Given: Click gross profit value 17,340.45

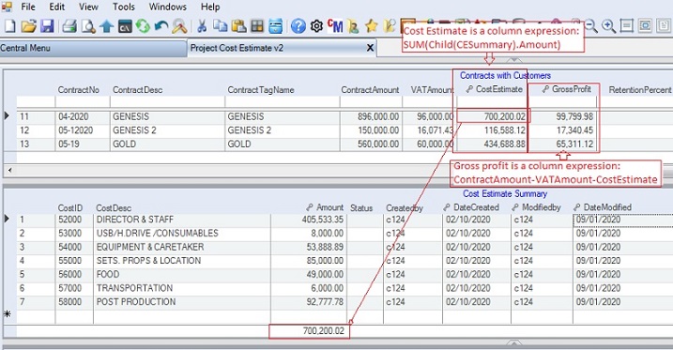Looking at the screenshot, I should tap(574, 130).
